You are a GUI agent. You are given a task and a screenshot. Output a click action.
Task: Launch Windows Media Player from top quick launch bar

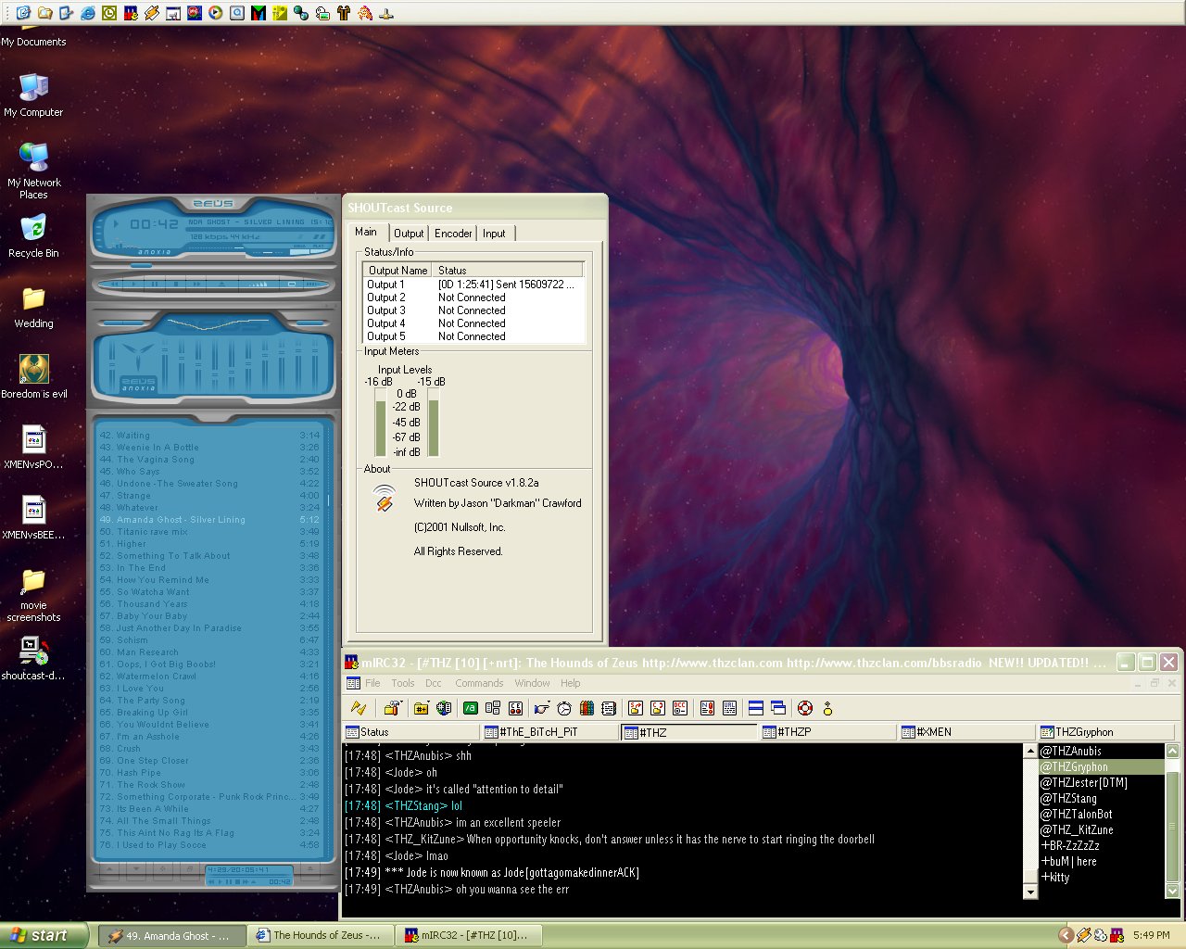pyautogui.click(x=215, y=13)
